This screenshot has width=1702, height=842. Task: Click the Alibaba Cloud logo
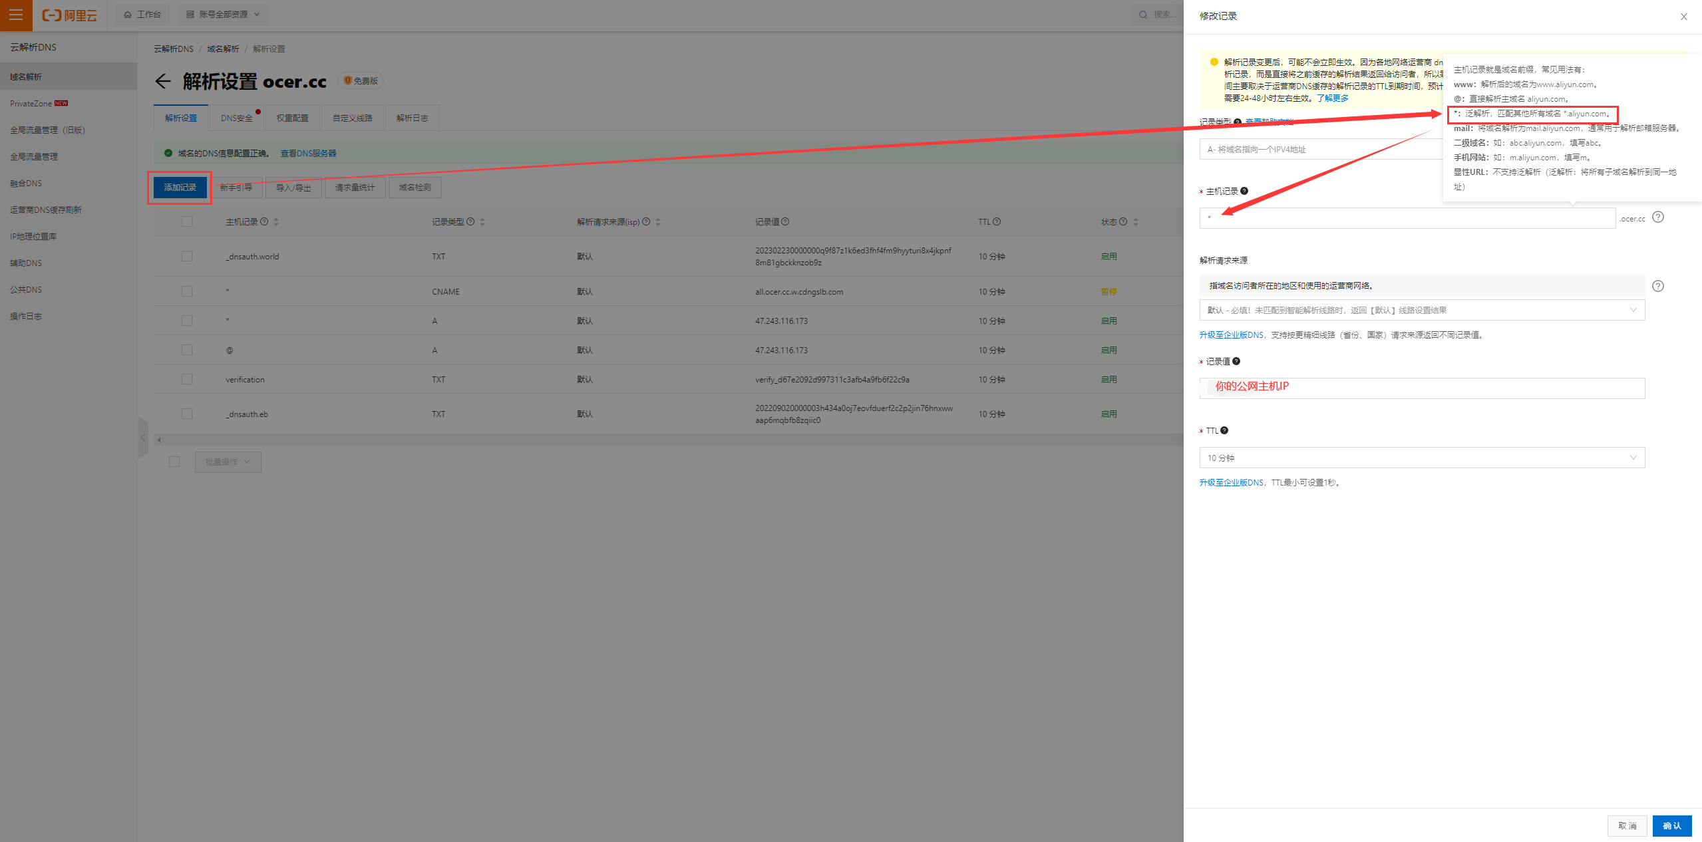(x=69, y=15)
